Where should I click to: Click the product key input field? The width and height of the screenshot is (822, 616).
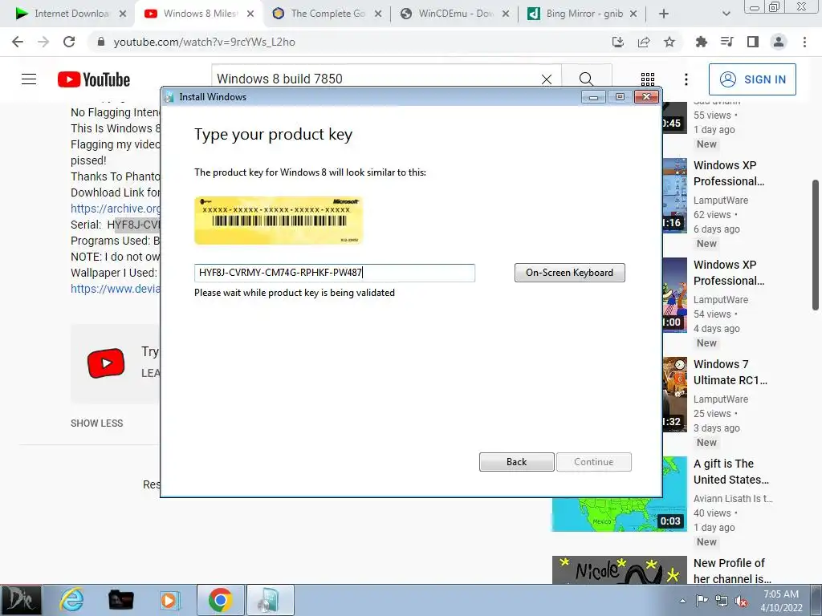click(x=335, y=273)
